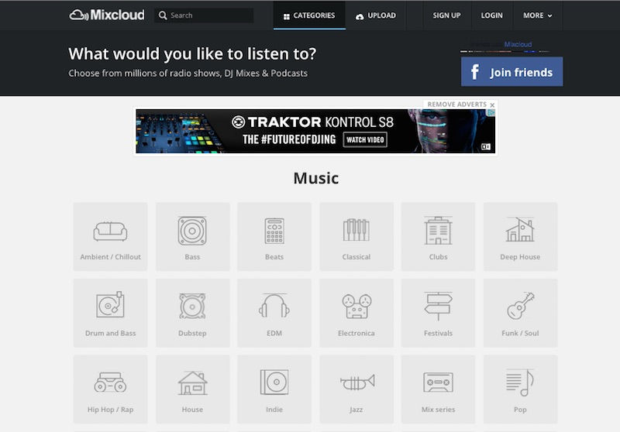
Task: Click the Ambient / Chillout label
Action: pyautogui.click(x=110, y=257)
